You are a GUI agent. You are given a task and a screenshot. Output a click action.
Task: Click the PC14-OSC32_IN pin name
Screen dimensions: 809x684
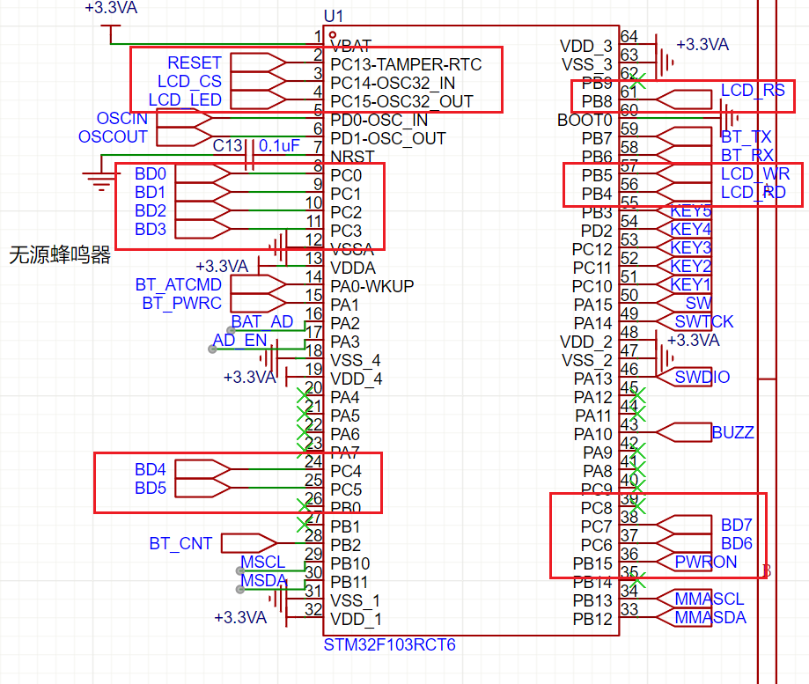coord(393,83)
